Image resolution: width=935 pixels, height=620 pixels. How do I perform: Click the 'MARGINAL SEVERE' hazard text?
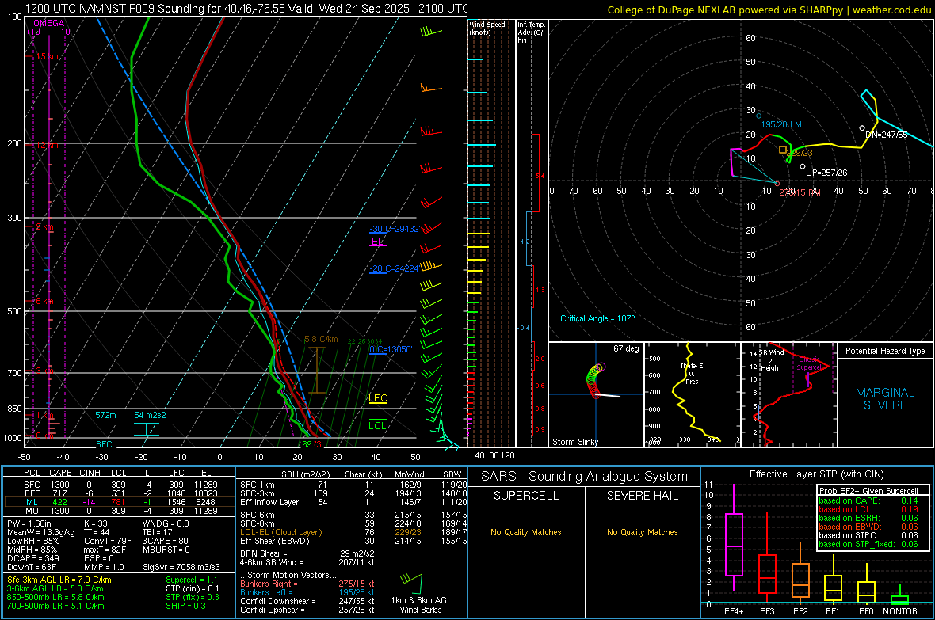pyautogui.click(x=885, y=399)
